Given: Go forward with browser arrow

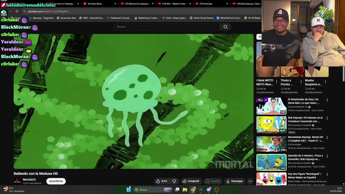Looking at the screenshot, I should pyautogui.click(x=10, y=11).
